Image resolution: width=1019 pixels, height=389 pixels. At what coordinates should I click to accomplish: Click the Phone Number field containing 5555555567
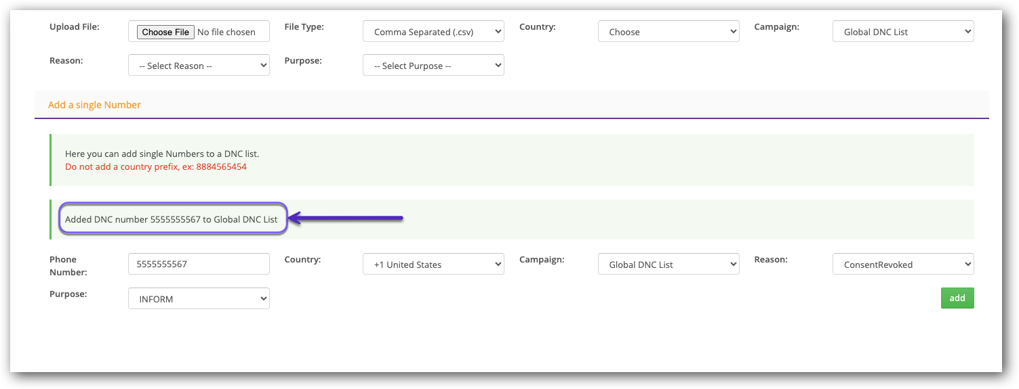coord(199,265)
